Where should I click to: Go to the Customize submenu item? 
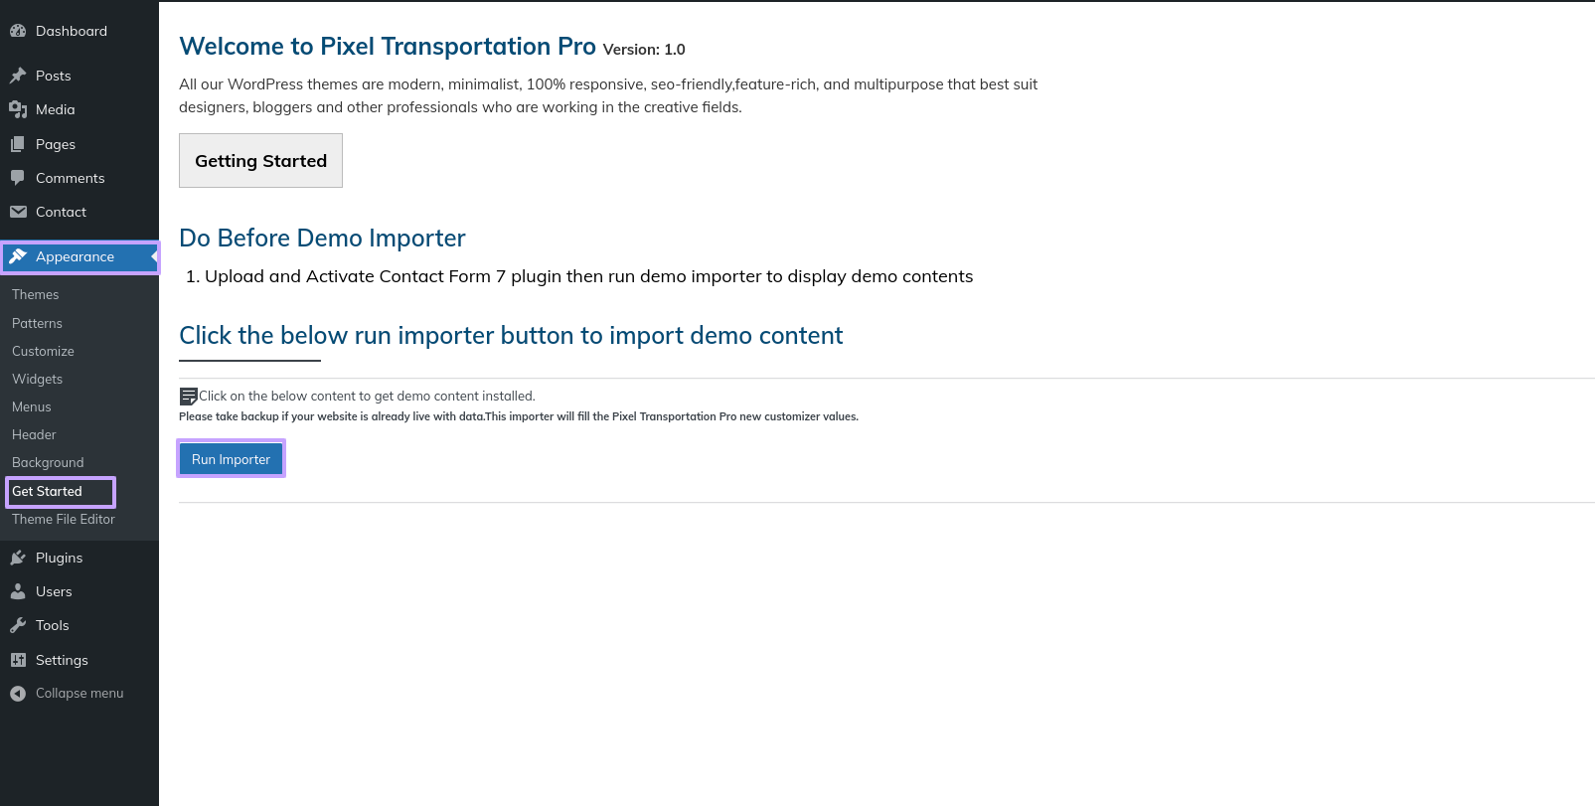pos(43,351)
